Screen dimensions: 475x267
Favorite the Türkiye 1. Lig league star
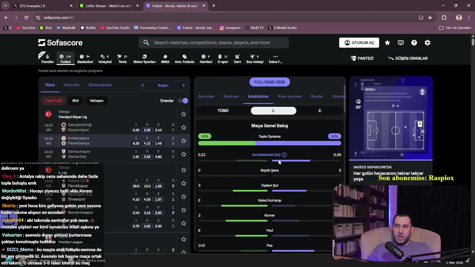tap(183, 170)
